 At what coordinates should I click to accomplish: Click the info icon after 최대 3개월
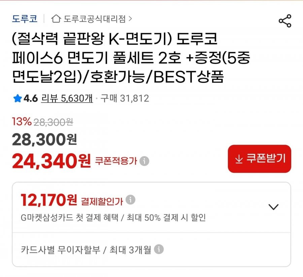[159, 249]
